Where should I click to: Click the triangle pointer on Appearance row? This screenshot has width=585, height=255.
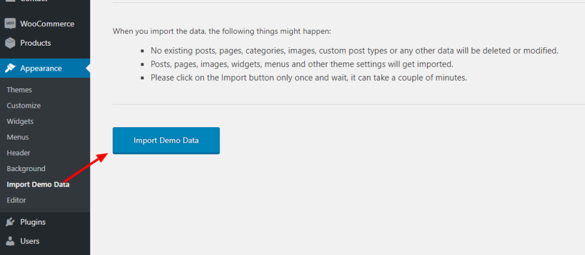click(87, 68)
